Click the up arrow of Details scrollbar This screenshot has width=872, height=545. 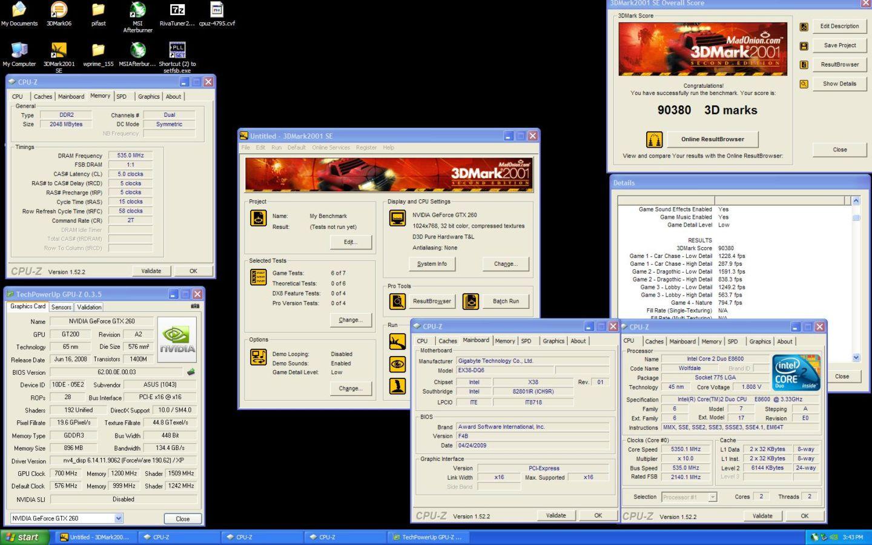[856, 200]
